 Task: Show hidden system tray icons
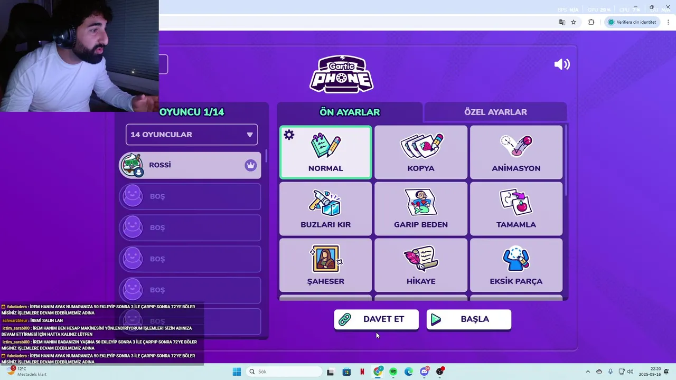[x=588, y=372]
